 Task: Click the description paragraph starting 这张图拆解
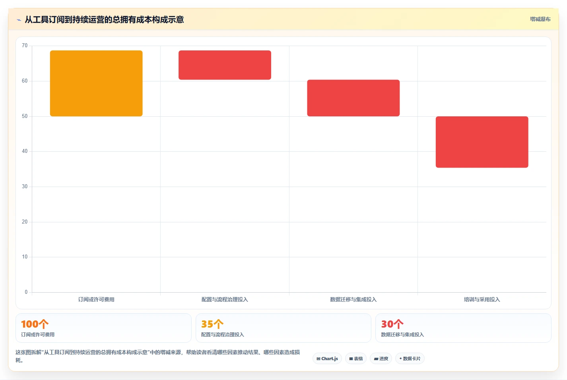click(x=158, y=356)
